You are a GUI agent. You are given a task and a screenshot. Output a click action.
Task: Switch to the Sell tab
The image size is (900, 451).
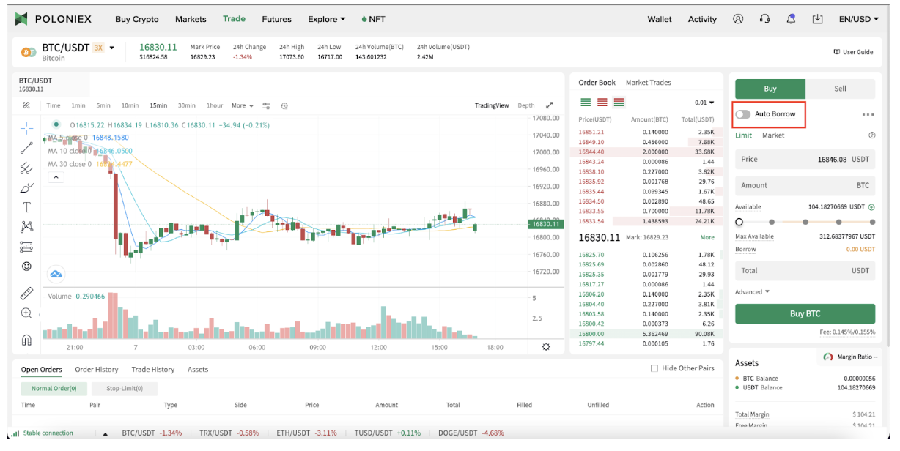pyautogui.click(x=840, y=89)
